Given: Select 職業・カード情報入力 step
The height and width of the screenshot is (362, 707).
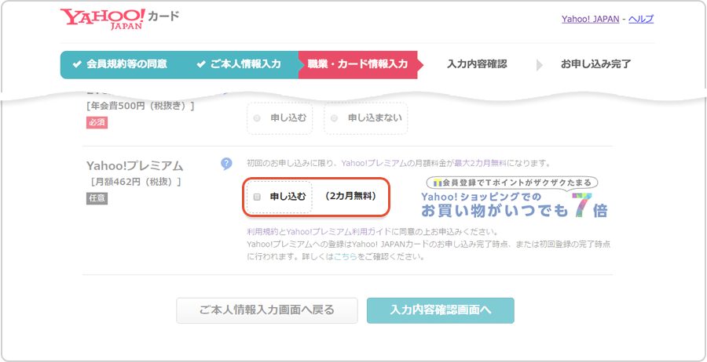Looking at the screenshot, I should click(357, 64).
